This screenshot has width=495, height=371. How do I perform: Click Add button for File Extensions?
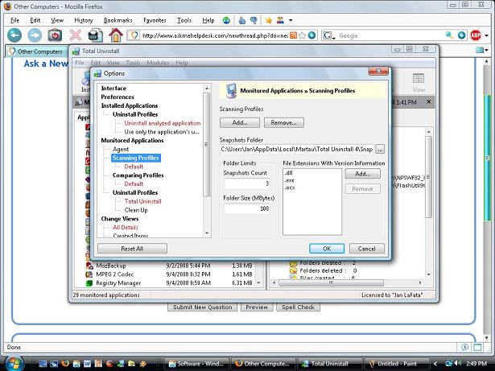(362, 174)
